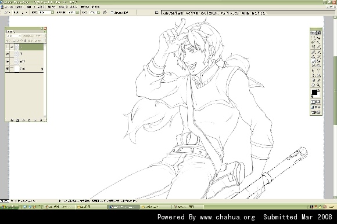Select the Slice tool
Image resolution: width=337 pixels, height=224 pixels.
319,46
